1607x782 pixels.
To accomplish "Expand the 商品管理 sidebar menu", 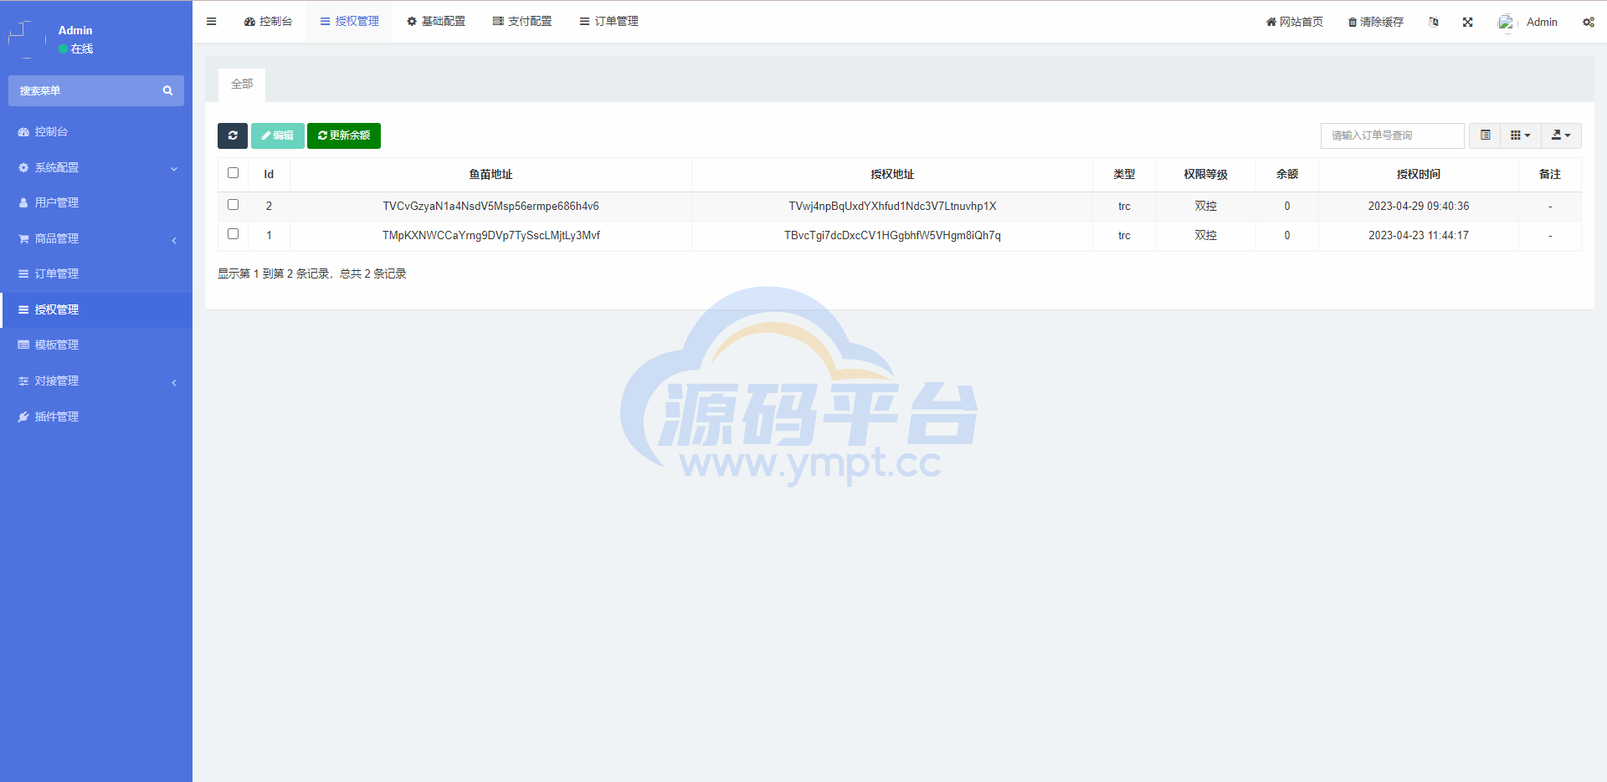I will coord(96,238).
